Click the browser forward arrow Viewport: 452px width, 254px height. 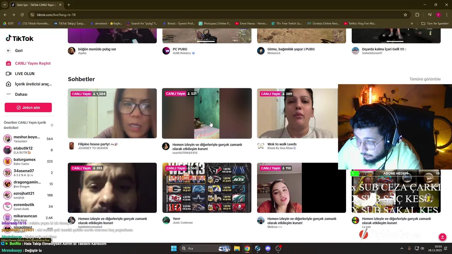point(13,15)
